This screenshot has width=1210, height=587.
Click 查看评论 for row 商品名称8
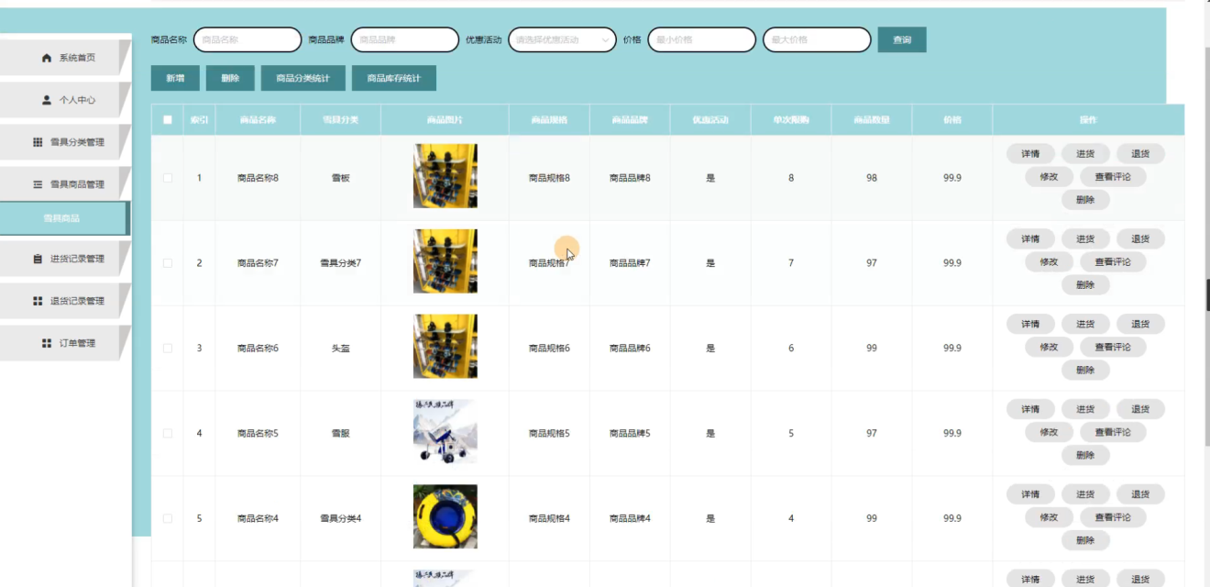[x=1113, y=177]
